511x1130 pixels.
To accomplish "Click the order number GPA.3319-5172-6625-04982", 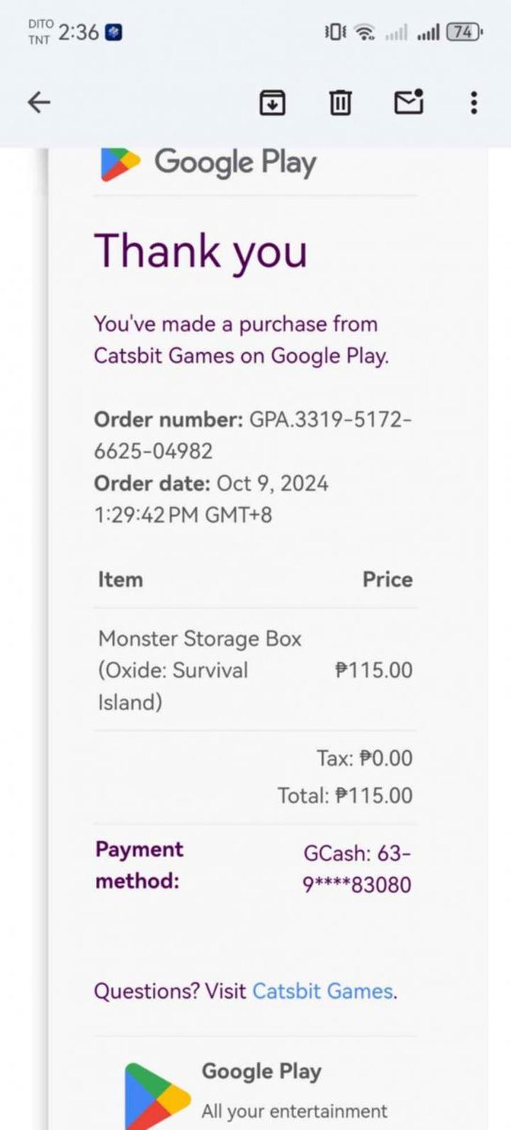I will [252, 435].
